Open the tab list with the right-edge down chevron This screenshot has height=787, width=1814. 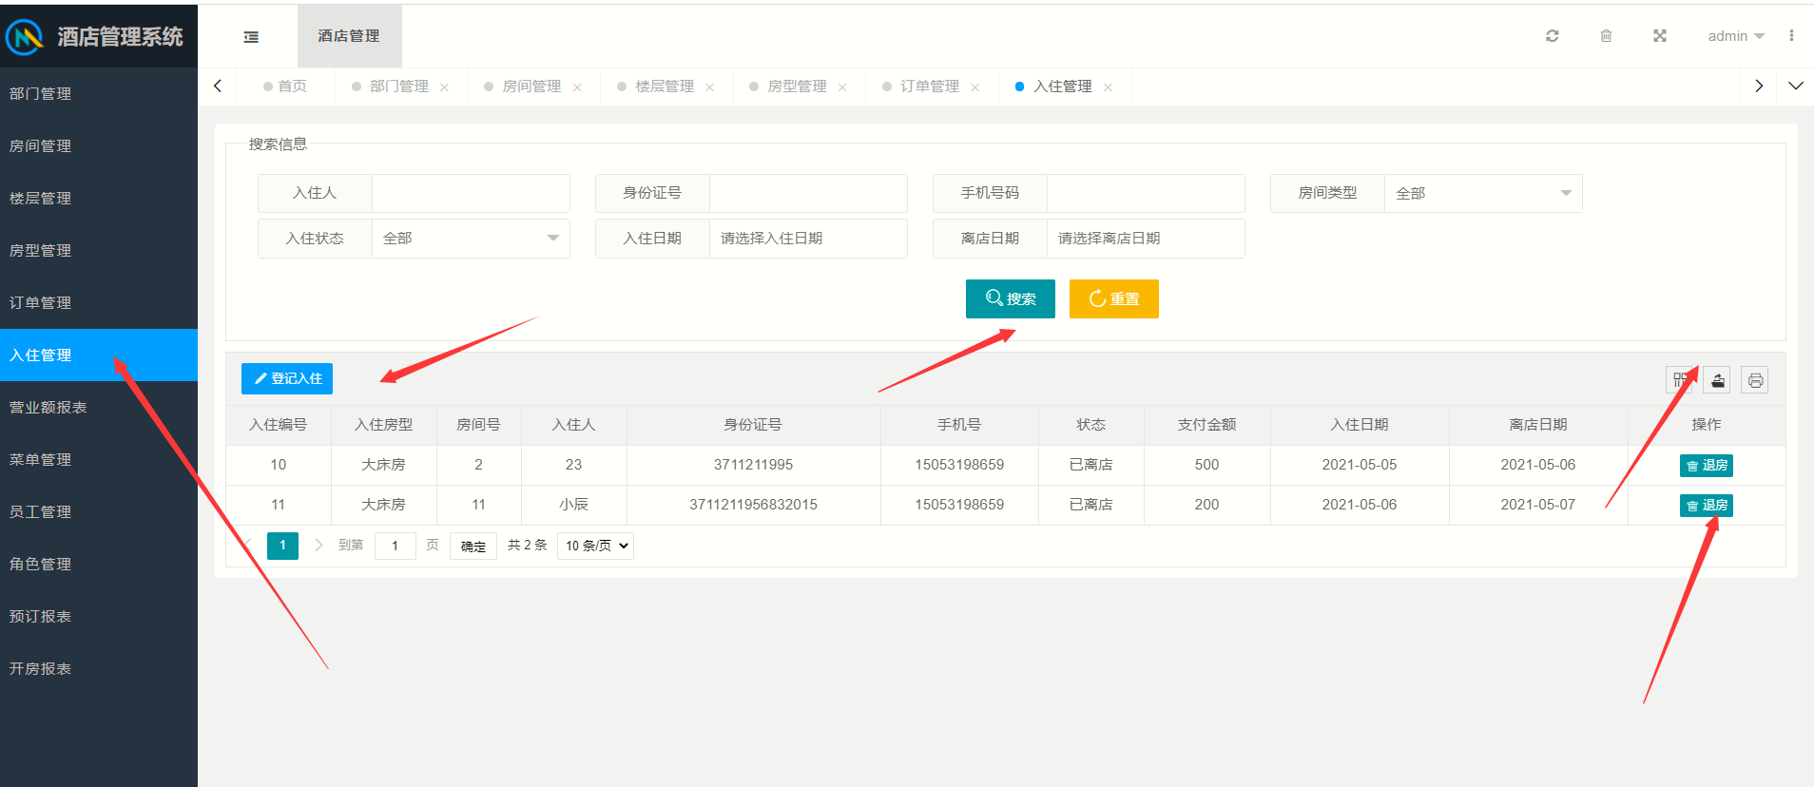point(1795,86)
